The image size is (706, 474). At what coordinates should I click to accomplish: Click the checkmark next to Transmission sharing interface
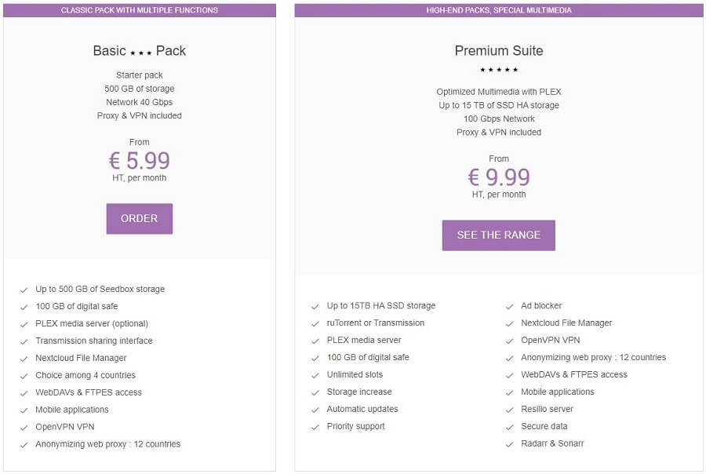tap(24, 341)
